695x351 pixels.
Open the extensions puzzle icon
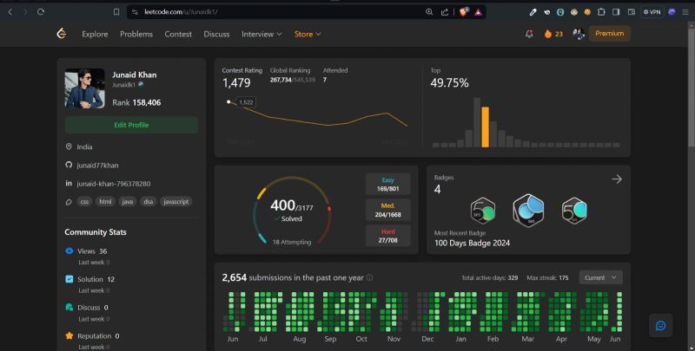[x=601, y=12]
